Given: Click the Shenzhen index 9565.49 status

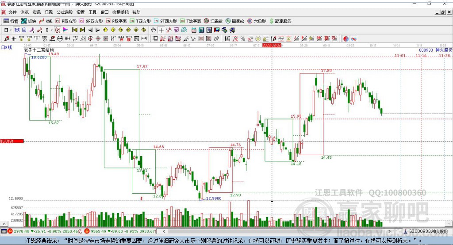Looking at the screenshot, I should 120,231.
